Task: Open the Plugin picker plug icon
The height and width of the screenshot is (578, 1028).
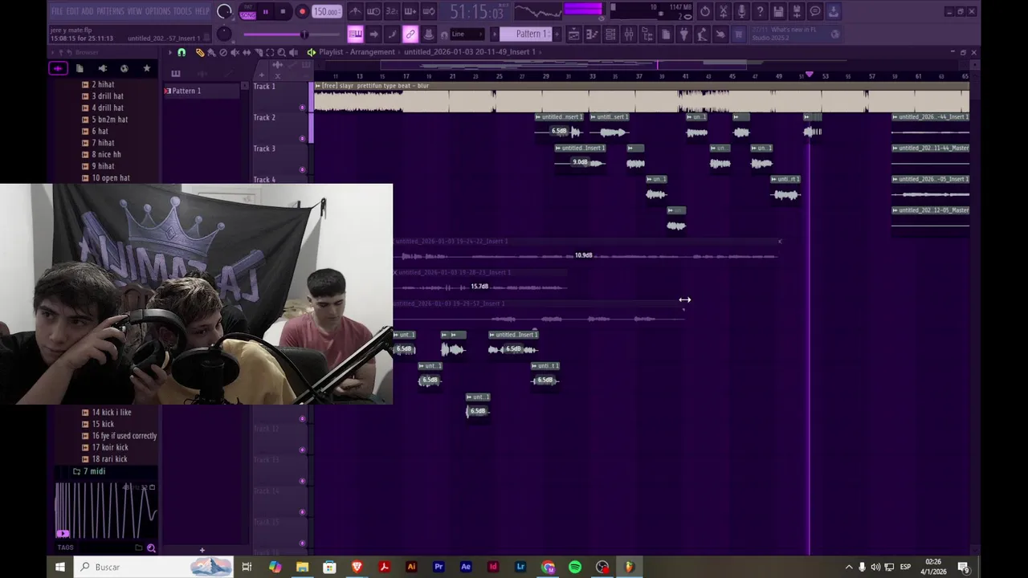Action: point(683,35)
